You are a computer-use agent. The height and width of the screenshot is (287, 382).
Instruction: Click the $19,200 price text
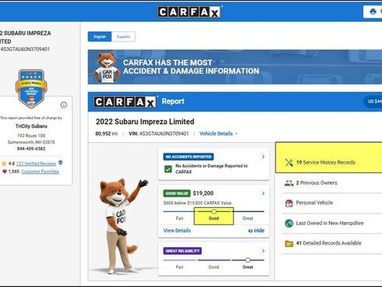[203, 193]
